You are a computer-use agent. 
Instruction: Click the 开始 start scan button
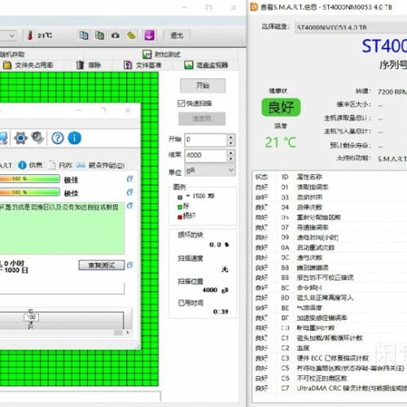point(203,85)
